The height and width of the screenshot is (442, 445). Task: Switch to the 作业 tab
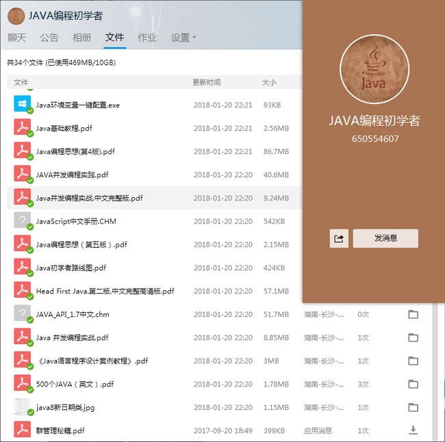[x=147, y=38]
